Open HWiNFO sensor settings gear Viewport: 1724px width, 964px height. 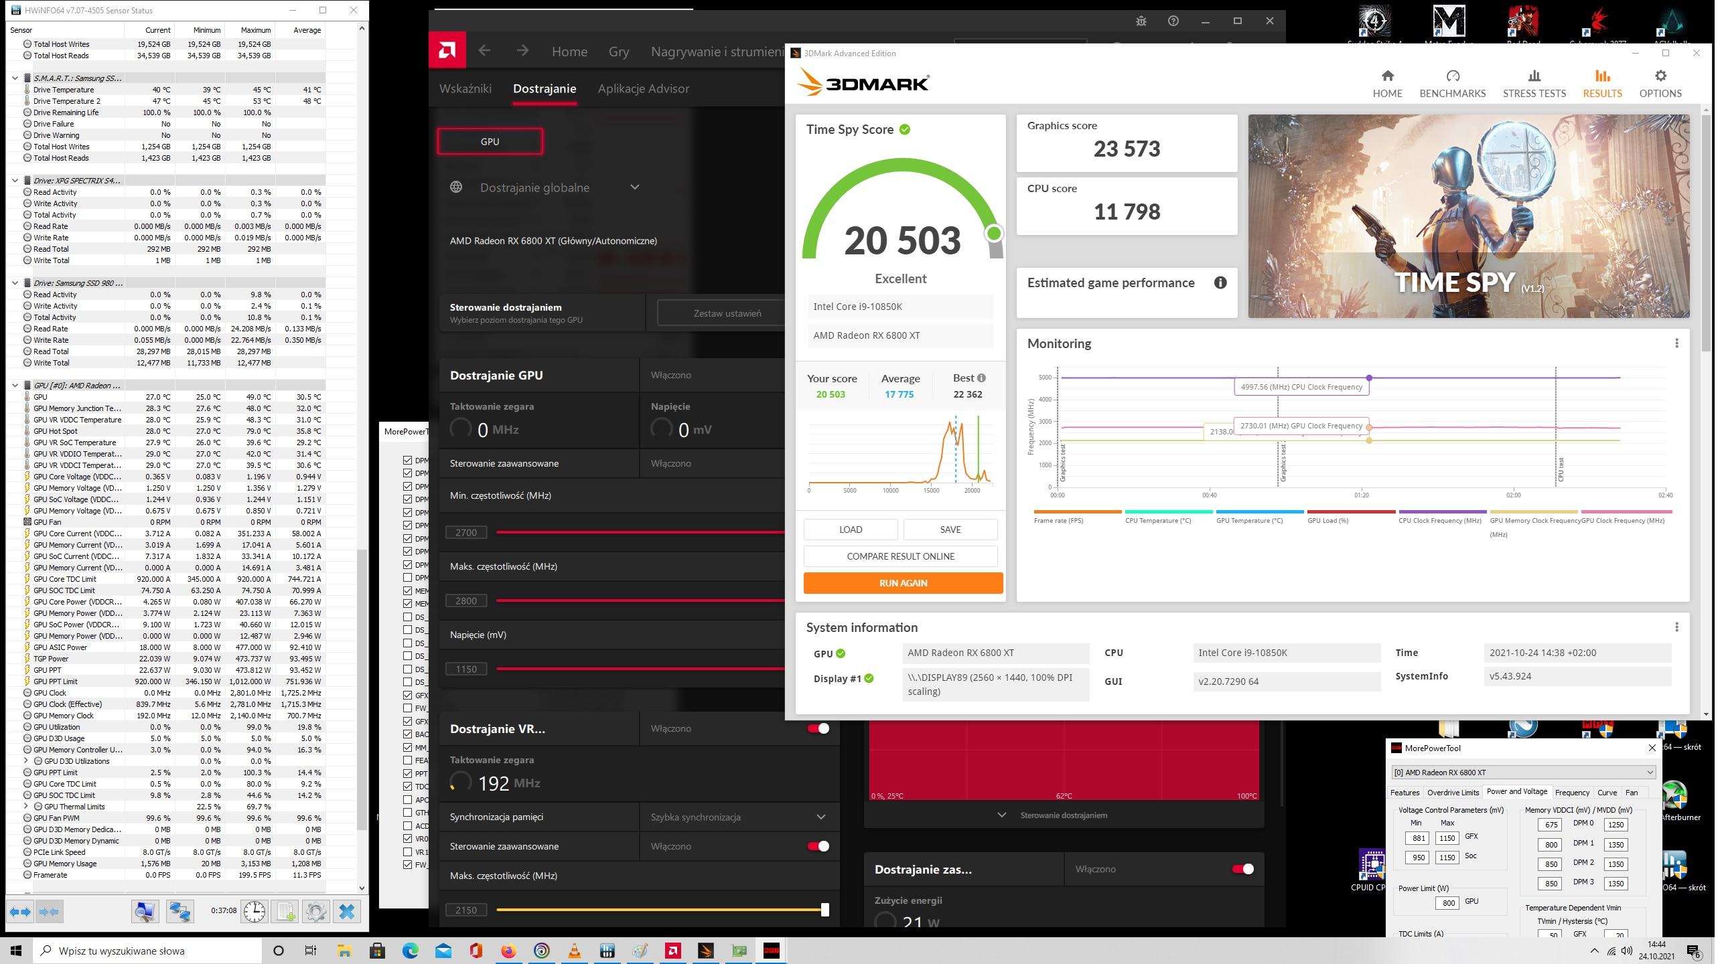click(316, 912)
